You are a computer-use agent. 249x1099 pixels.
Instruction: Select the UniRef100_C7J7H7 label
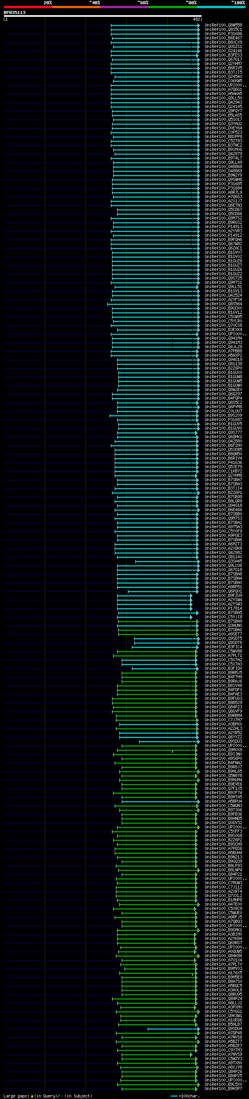pos(223,720)
